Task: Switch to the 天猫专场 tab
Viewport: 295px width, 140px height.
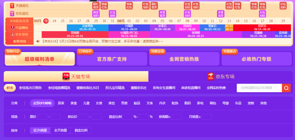Action: [76, 77]
